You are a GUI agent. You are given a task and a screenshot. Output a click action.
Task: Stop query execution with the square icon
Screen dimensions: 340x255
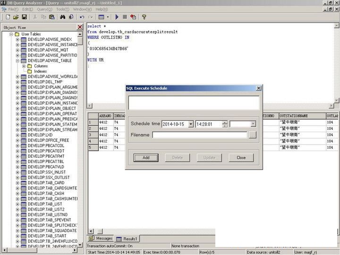point(125,17)
